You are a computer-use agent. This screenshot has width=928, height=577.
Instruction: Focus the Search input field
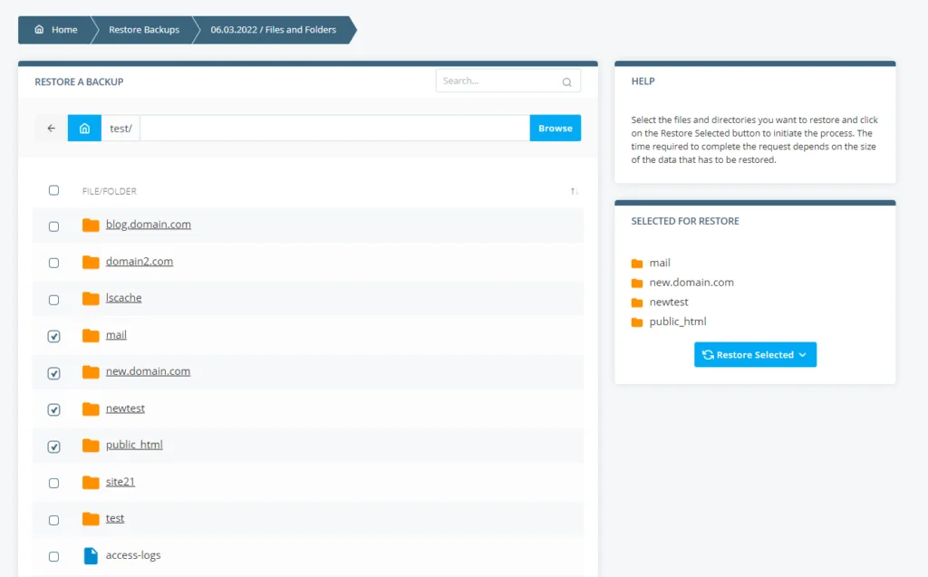pyautogui.click(x=497, y=82)
